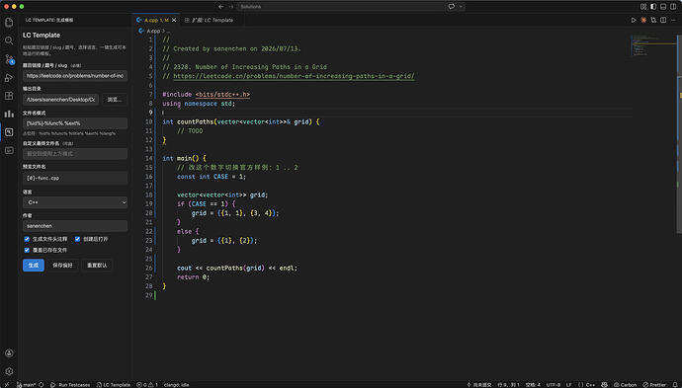Go back with the navigation arrow
Image resolution: width=682 pixels, height=388 pixels.
point(221,7)
